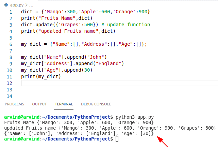Expand the breadcrumb ellipsis after app.py
This screenshot has width=218, height=147.
click(31, 5)
